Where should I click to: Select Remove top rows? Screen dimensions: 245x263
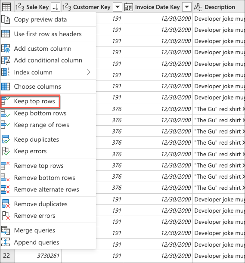tap(48, 166)
